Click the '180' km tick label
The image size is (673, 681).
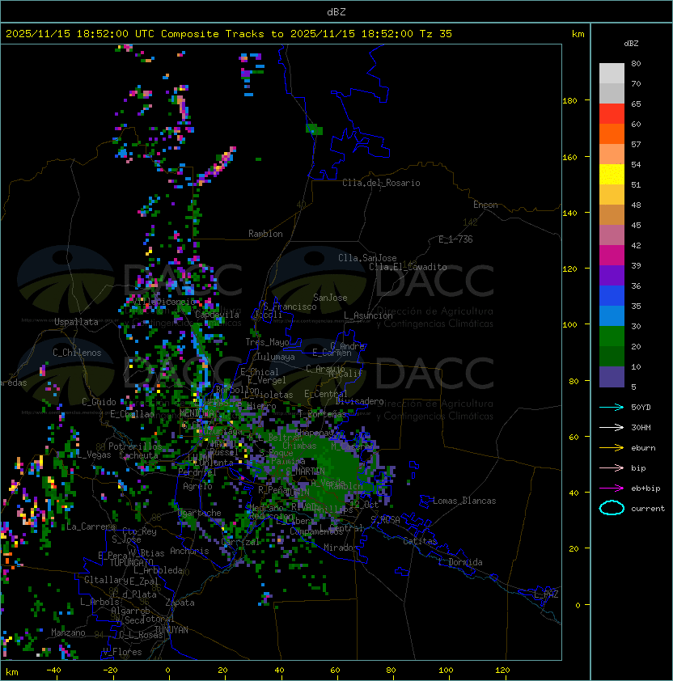(x=569, y=101)
